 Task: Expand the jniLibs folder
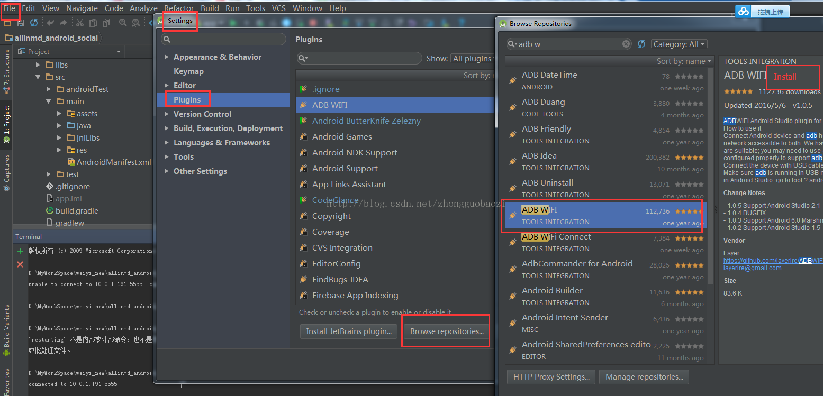point(59,137)
